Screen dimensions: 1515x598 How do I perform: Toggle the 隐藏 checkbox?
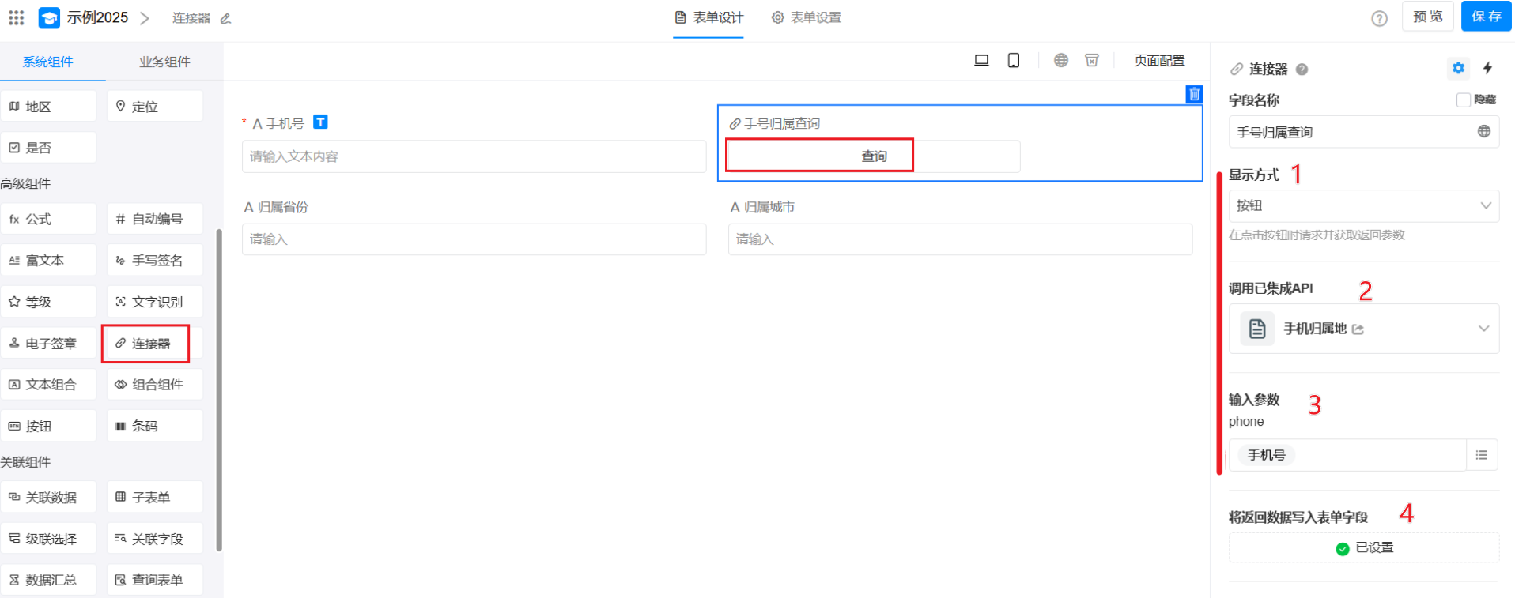(x=1463, y=100)
